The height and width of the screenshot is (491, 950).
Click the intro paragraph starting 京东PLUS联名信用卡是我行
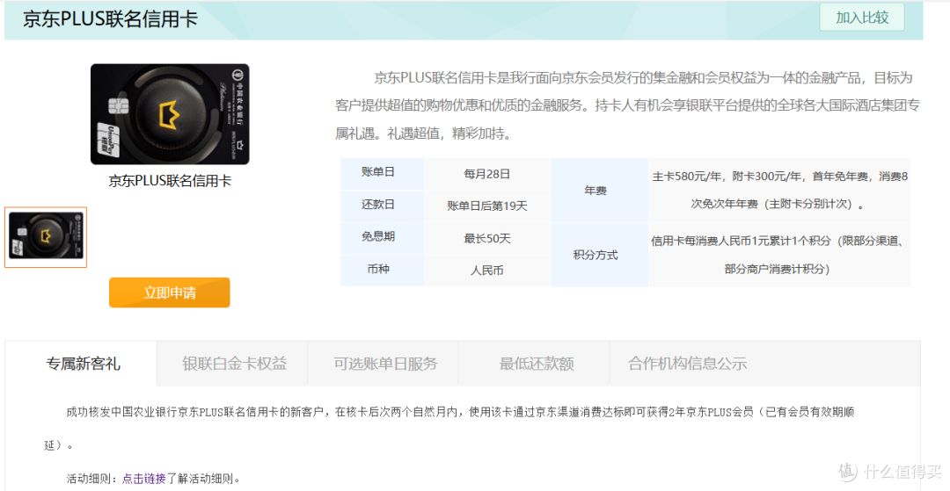click(627, 105)
